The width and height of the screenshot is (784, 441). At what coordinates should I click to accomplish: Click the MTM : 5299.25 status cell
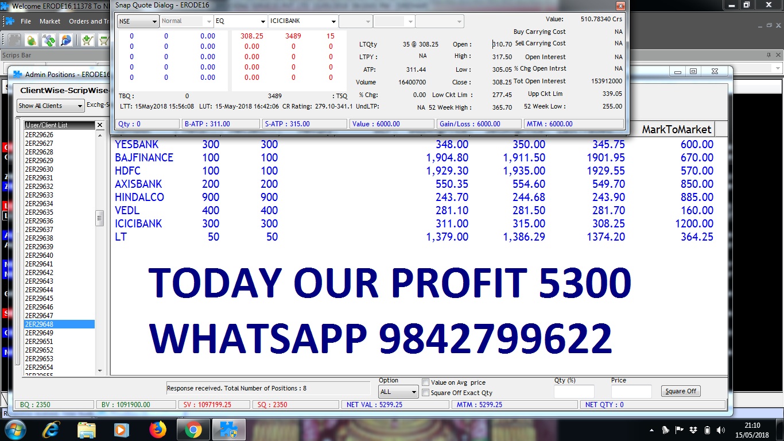point(513,405)
